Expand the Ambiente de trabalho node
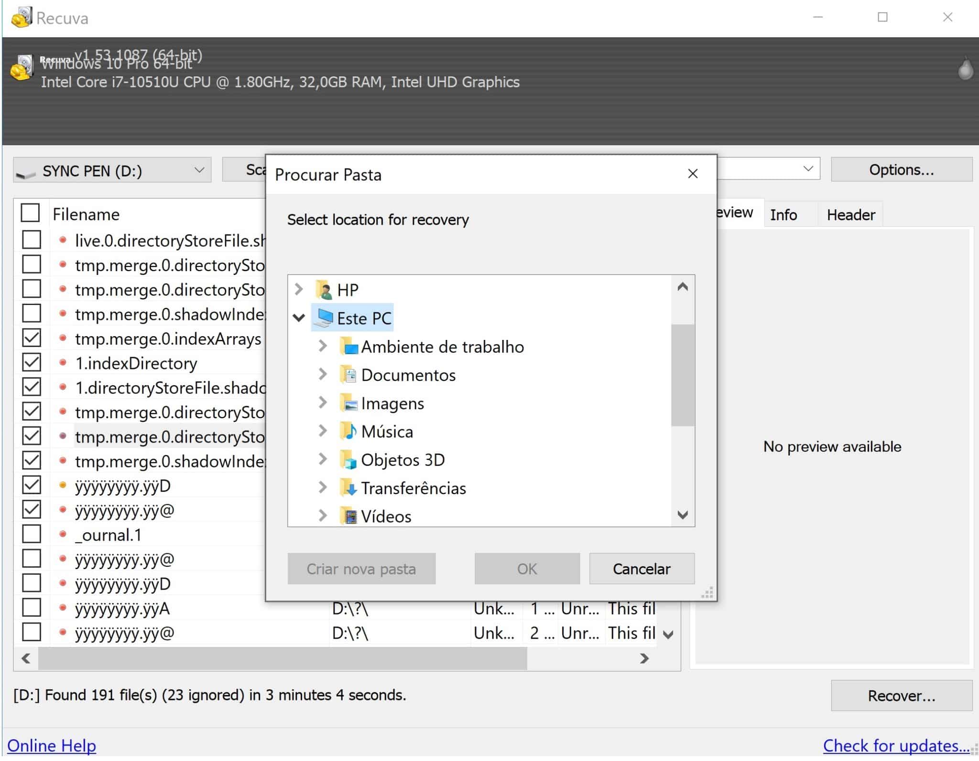 323,346
